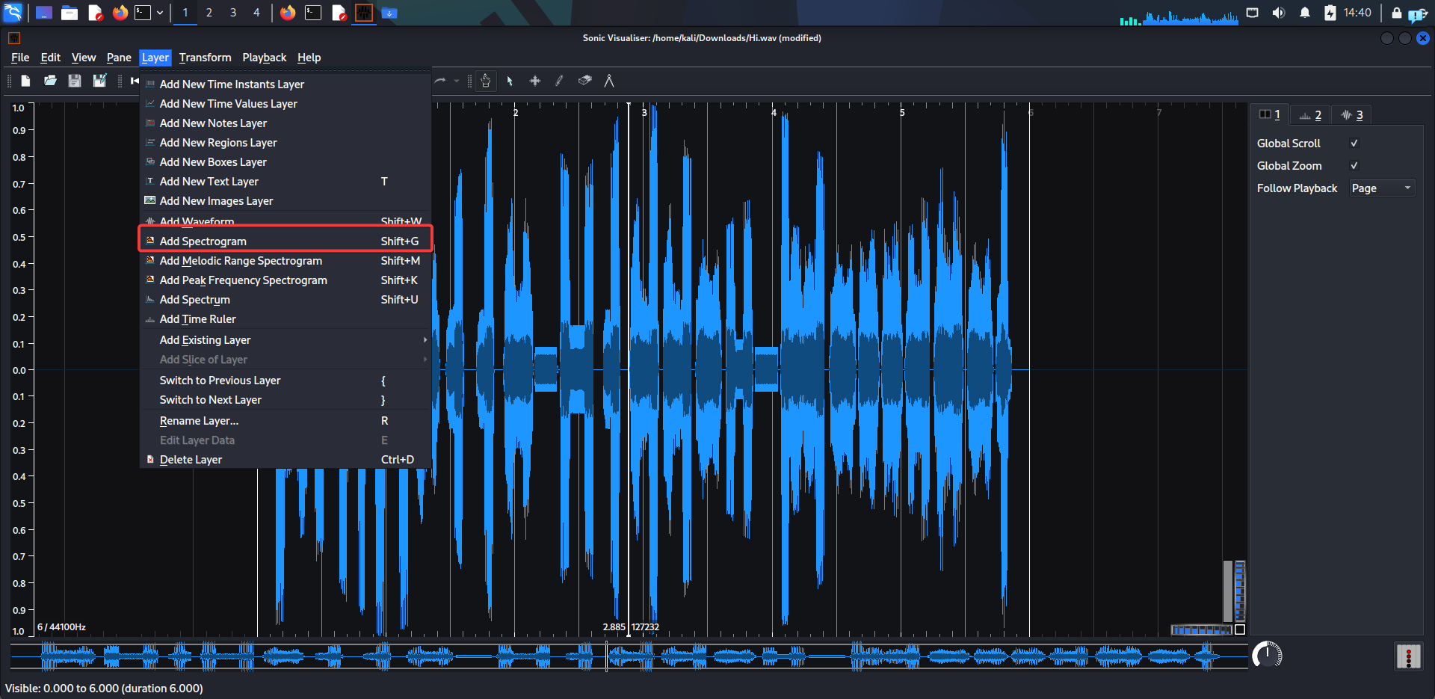The image size is (1435, 699).
Task: Toggle the Global Zoom checkbox
Action: 1354,166
